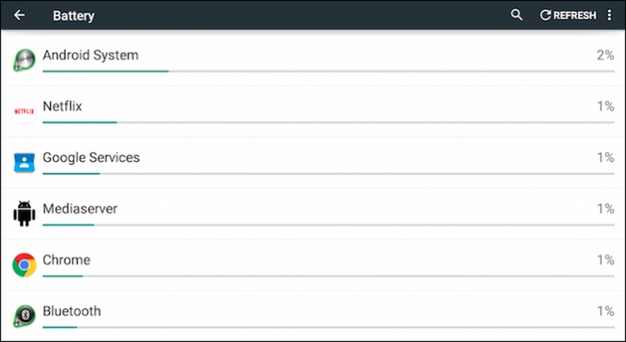Click the REFRESH text button

[x=575, y=15]
